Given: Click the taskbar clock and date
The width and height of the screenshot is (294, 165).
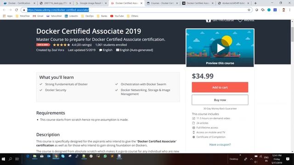Looking at the screenshot, I should (277, 159).
